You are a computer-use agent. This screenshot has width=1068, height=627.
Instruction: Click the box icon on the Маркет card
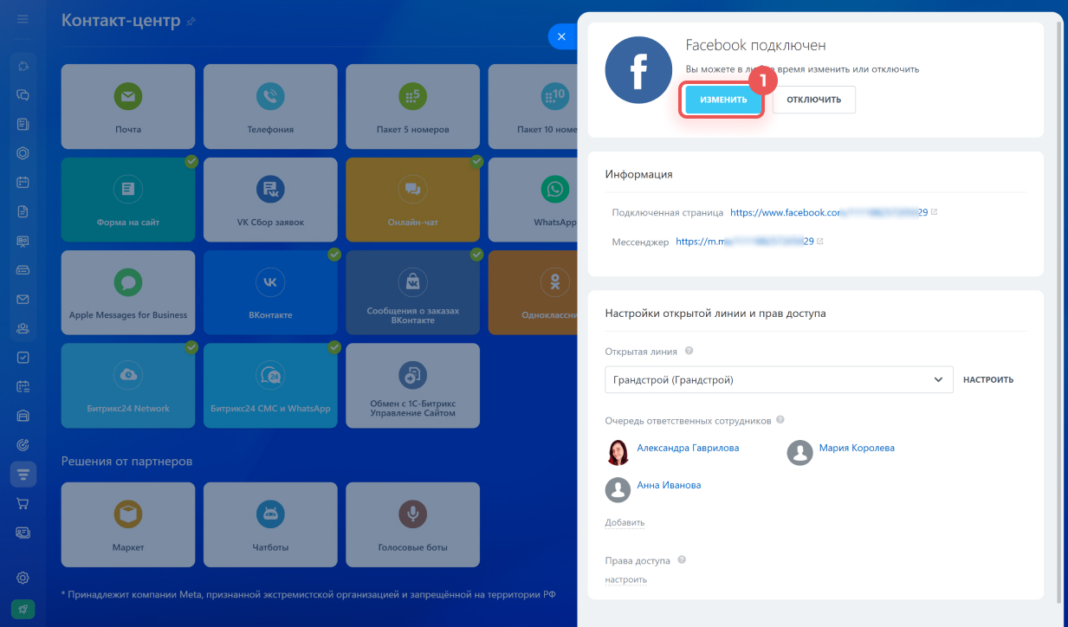pyautogui.click(x=128, y=514)
